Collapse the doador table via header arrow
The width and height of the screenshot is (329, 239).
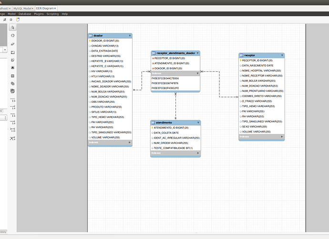click(x=129, y=36)
